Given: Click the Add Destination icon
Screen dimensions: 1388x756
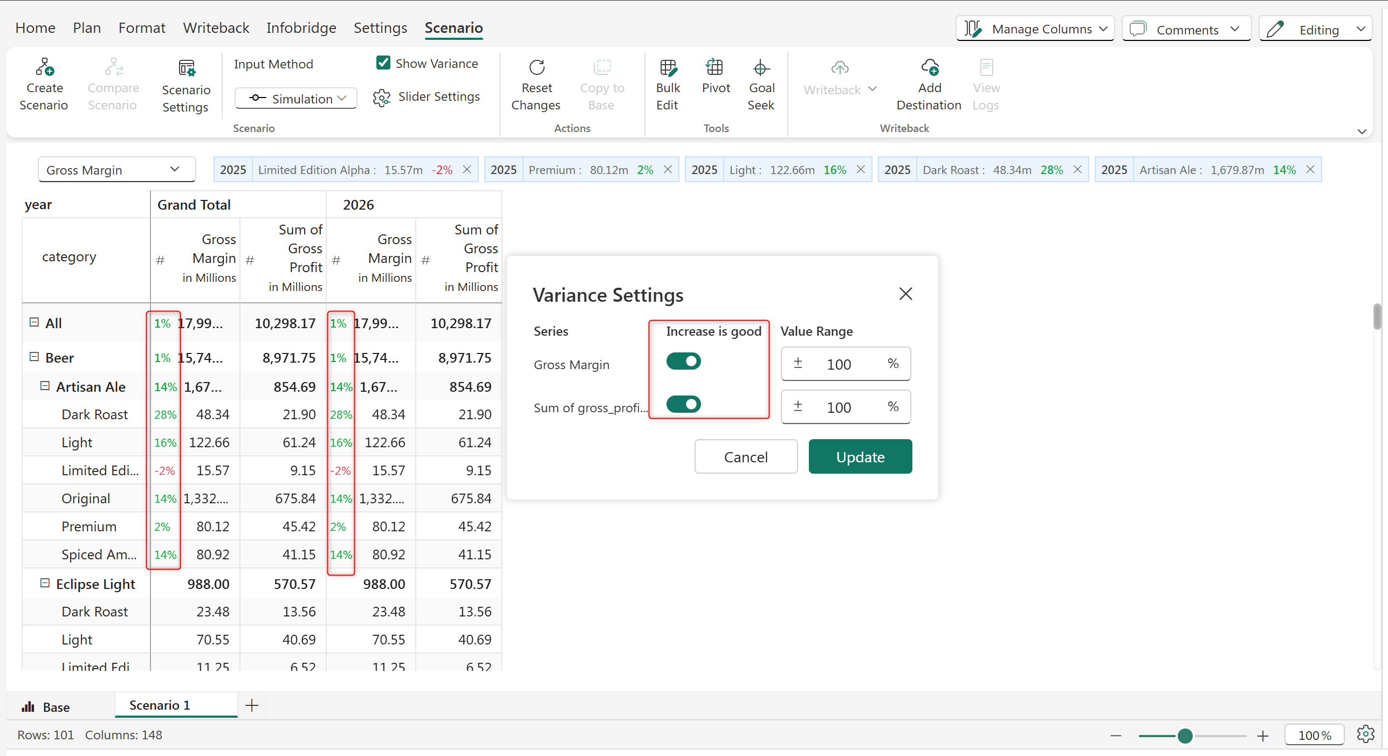Looking at the screenshot, I should click(929, 67).
